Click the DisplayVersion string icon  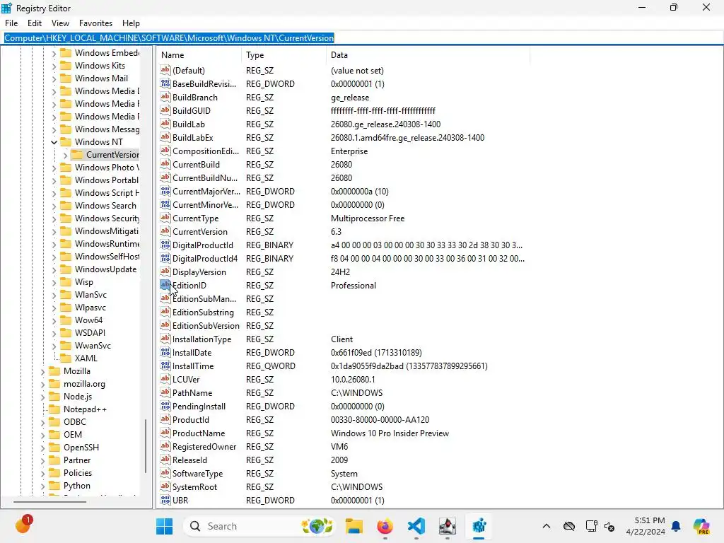pos(165,271)
